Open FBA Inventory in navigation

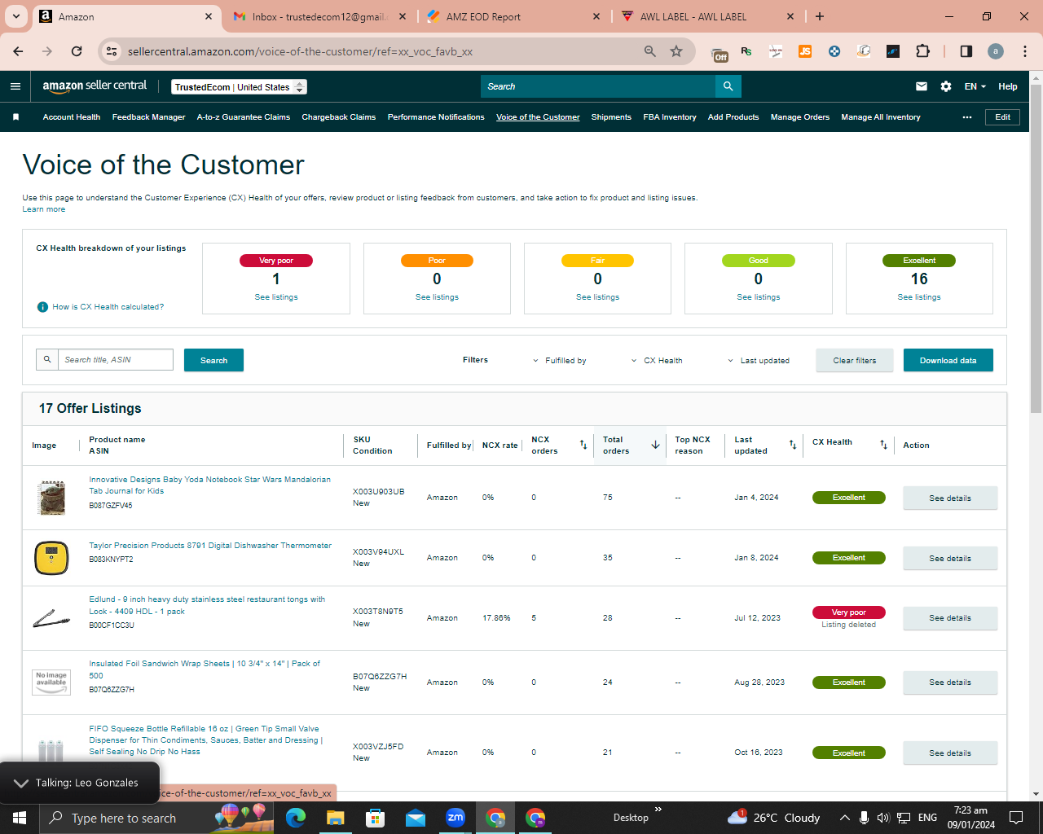[x=670, y=117]
